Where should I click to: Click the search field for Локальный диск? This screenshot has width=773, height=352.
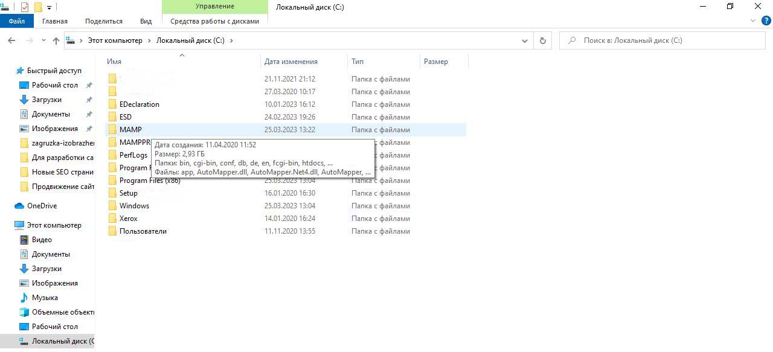pyautogui.click(x=664, y=40)
